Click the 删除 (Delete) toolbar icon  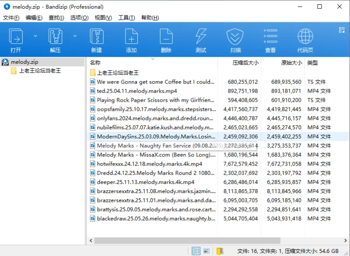tap(166, 37)
